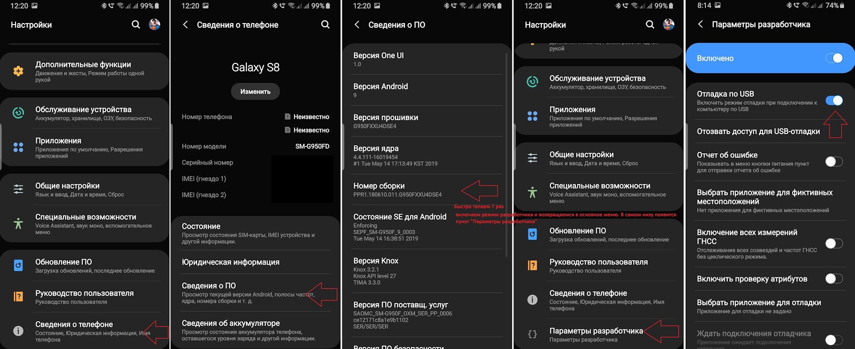
Task: Toggle Отчет об ошибке switch
Action: (834, 161)
